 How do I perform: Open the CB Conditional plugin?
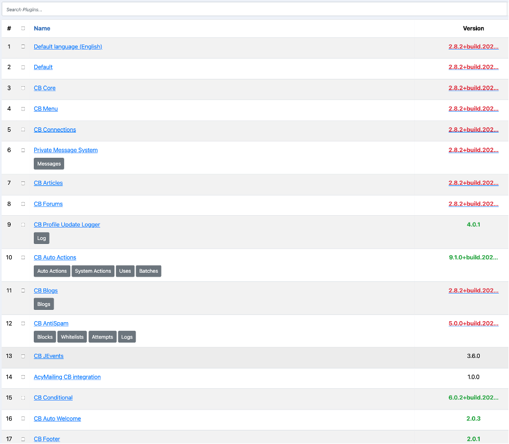point(53,398)
